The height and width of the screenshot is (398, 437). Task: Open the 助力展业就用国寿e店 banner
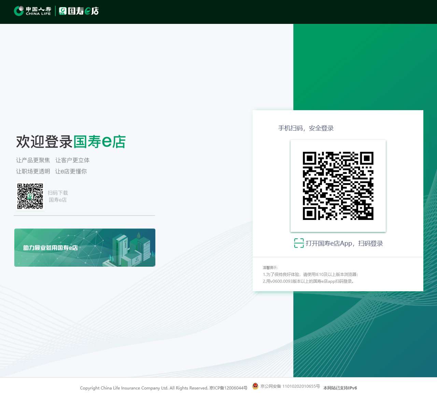(85, 248)
